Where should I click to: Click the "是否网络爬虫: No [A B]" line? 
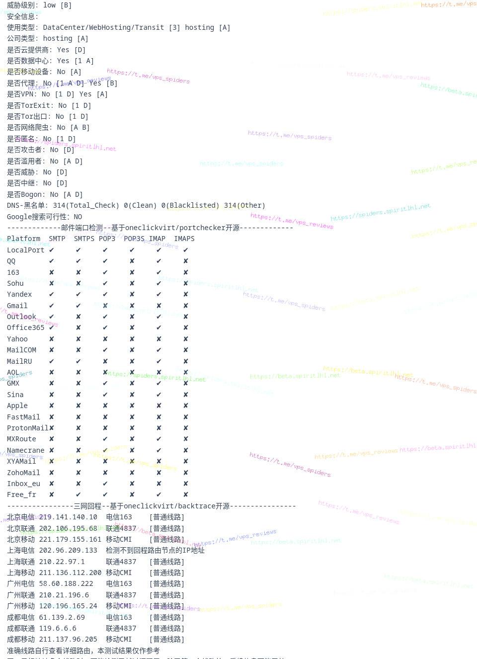(48, 127)
